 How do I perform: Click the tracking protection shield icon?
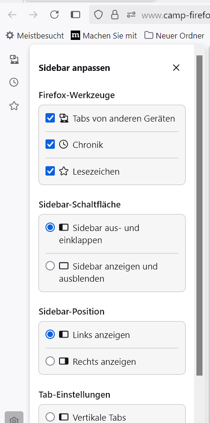click(98, 15)
